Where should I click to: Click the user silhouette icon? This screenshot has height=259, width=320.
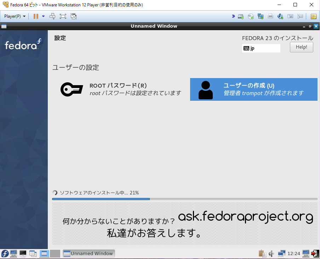pyautogui.click(x=206, y=90)
